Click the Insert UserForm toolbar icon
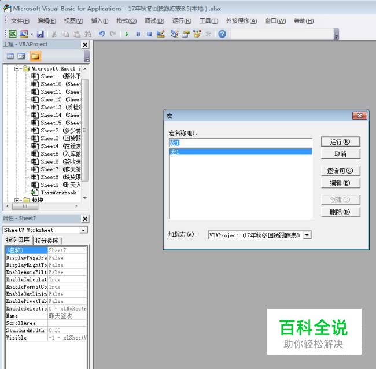 (x=24, y=34)
